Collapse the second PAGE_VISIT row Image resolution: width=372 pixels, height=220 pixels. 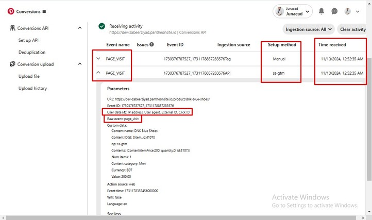(x=98, y=72)
